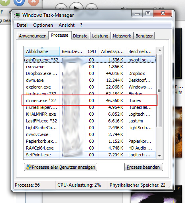Click the shield icon on Prozesse aller Benutzer
Image resolution: width=185 pixels, height=203 pixels.
coord(28,167)
